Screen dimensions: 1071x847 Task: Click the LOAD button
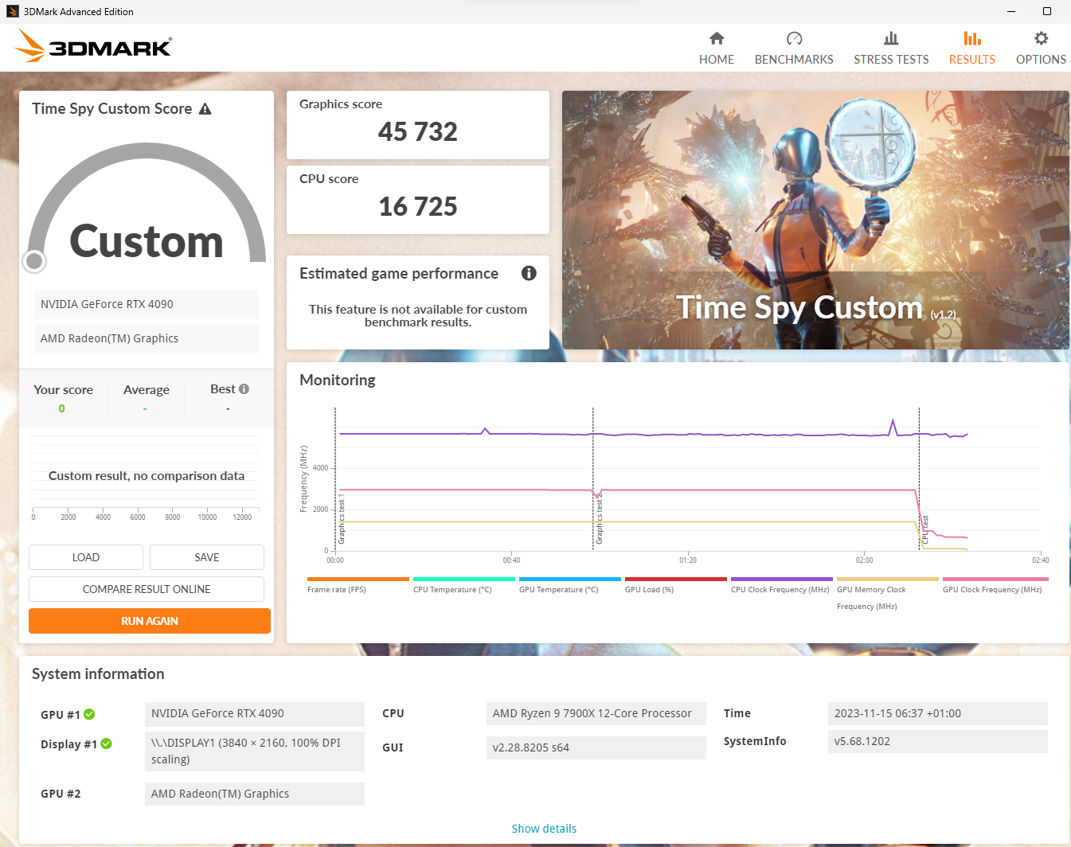click(86, 557)
